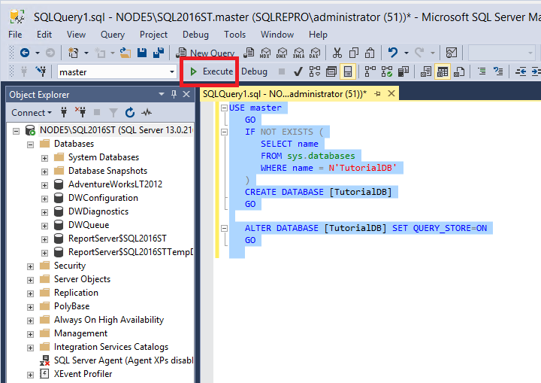Expand the System Databases folder
The height and width of the screenshot is (383, 541).
tap(44, 157)
